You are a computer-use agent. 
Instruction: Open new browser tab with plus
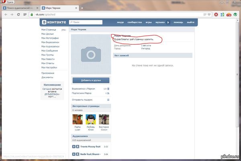coord(82,8)
